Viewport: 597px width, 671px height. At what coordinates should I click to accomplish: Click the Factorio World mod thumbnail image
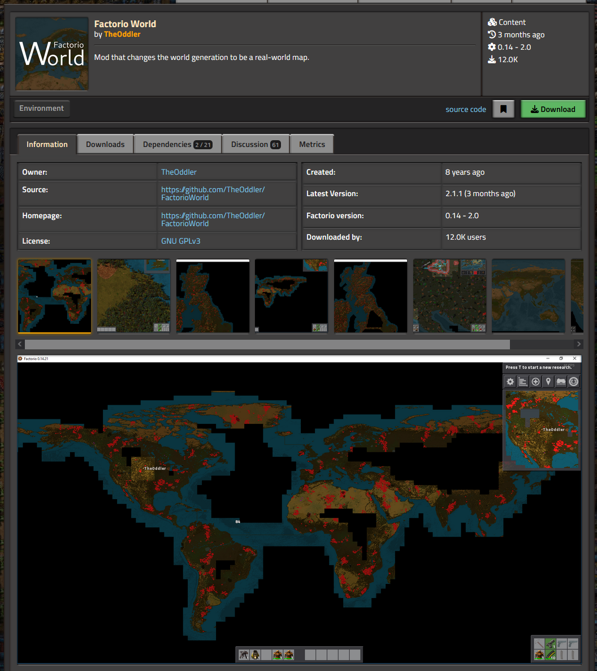coord(52,54)
